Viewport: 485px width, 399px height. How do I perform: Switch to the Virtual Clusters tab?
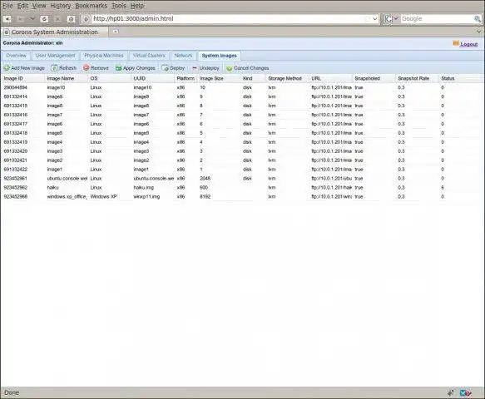(x=149, y=56)
